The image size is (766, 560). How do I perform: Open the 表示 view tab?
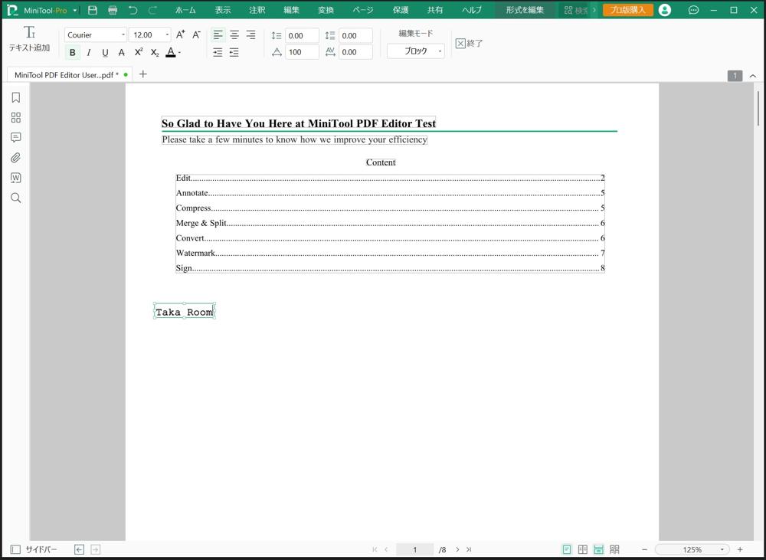tap(223, 10)
